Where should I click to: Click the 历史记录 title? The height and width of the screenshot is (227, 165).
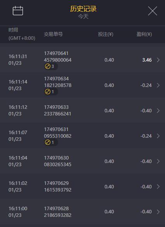pyautogui.click(x=83, y=9)
